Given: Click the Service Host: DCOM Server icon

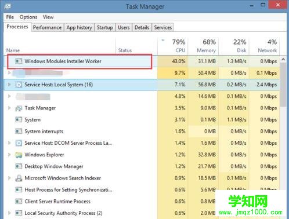Looking at the screenshot, I should click(x=19, y=143).
